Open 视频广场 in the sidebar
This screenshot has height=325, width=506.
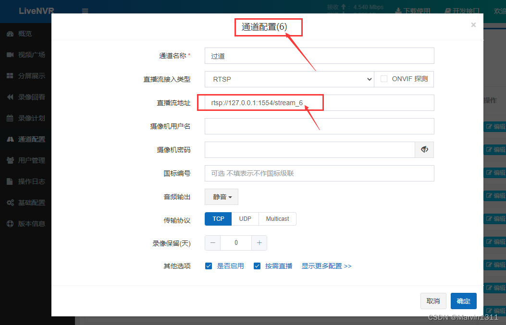(25, 55)
